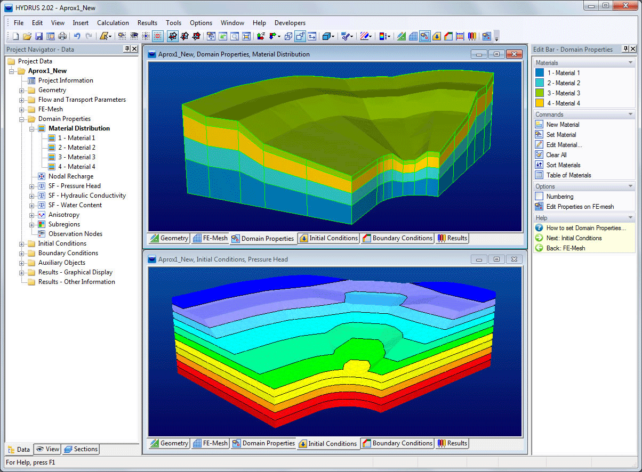Expand the Boundary Conditions tree node
Image resolution: width=642 pixels, height=472 pixels.
pyautogui.click(x=22, y=254)
